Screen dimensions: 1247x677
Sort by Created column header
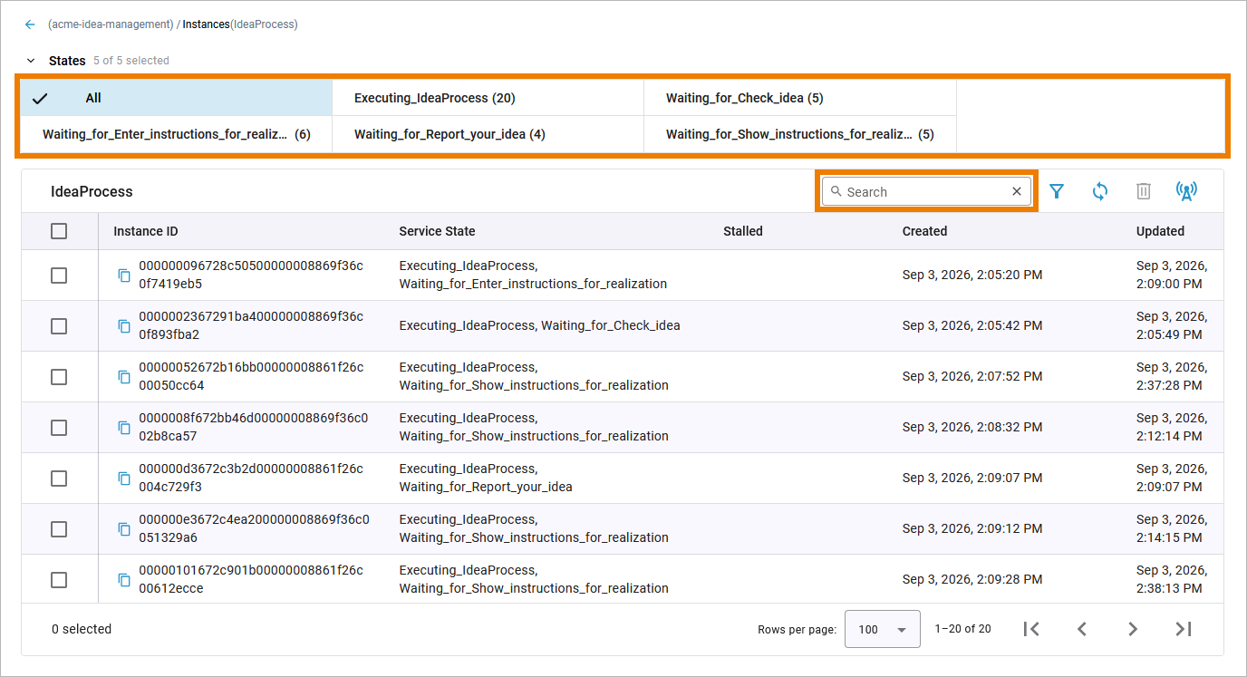(x=924, y=231)
